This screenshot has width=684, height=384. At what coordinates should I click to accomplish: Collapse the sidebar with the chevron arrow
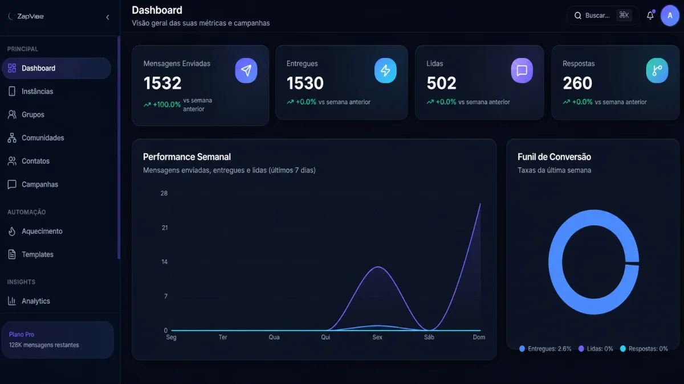pos(108,17)
